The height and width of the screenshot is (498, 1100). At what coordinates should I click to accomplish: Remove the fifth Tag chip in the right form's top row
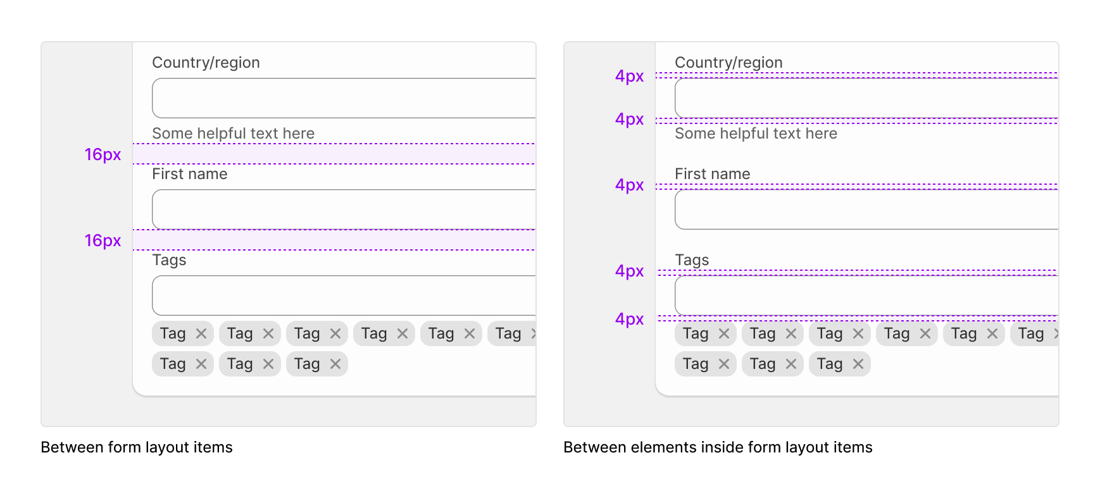tap(992, 333)
